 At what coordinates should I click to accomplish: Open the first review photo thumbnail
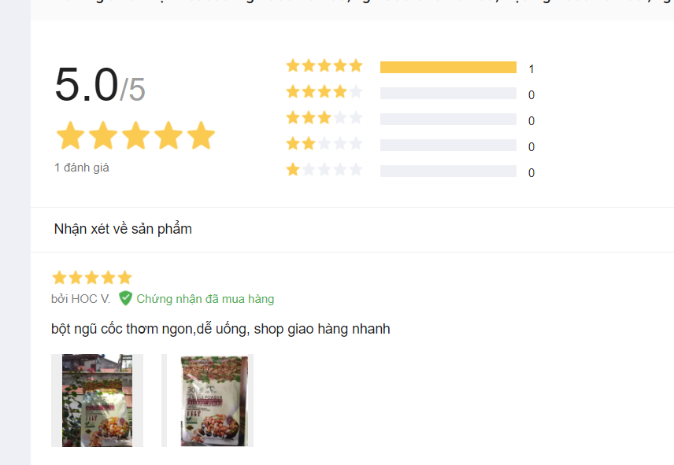point(97,400)
